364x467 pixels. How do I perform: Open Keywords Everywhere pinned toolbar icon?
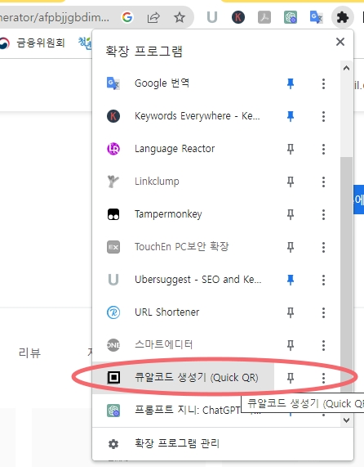(238, 17)
